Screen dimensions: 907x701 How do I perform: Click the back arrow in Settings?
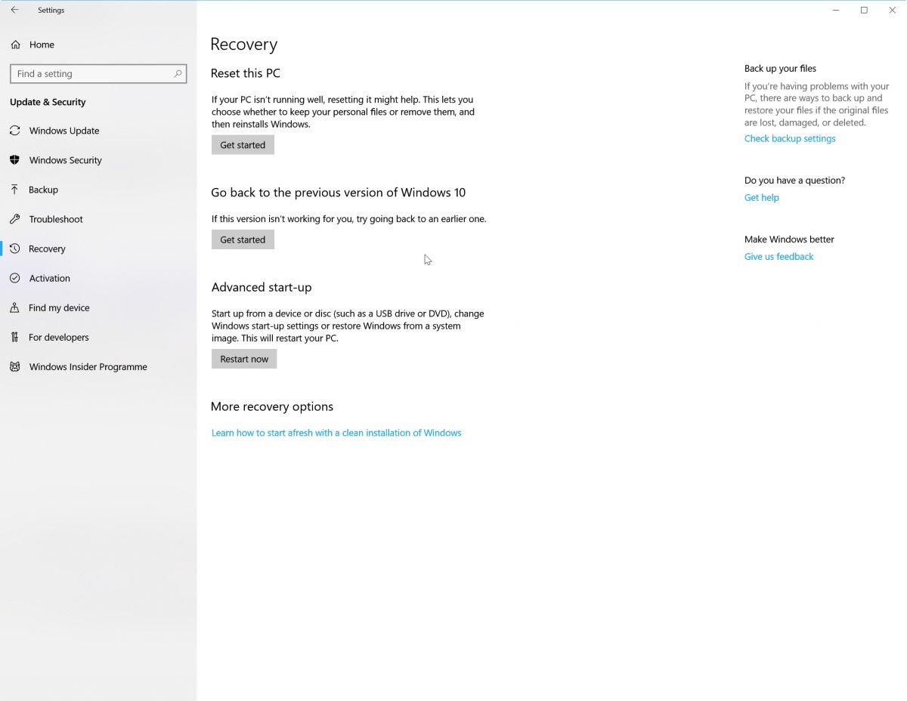[x=14, y=10]
